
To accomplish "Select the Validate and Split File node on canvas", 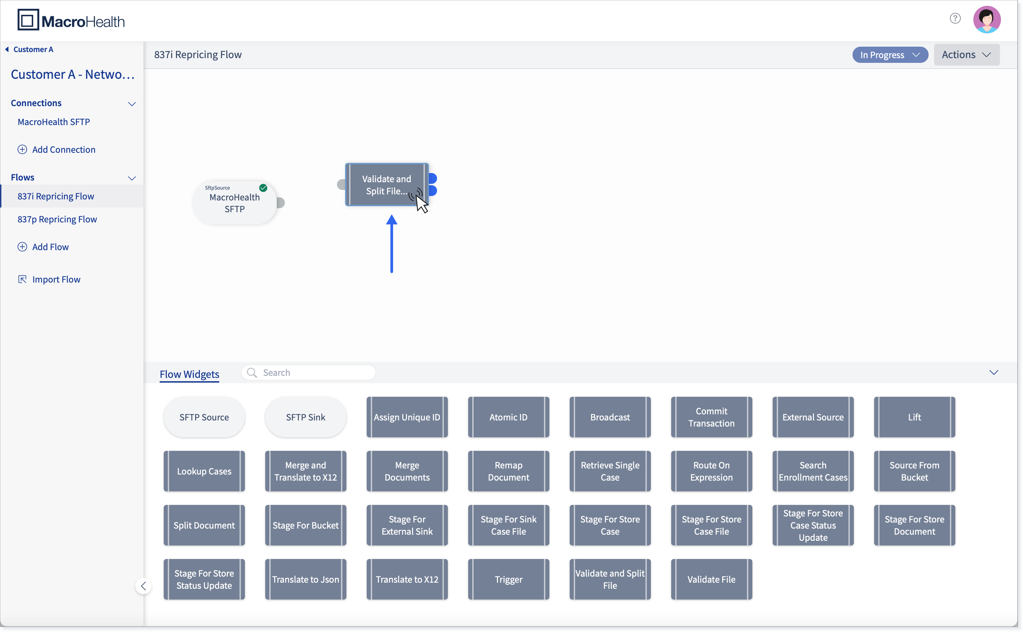I will pyautogui.click(x=387, y=185).
